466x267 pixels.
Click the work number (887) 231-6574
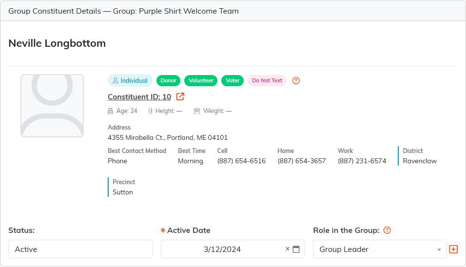[362, 161]
